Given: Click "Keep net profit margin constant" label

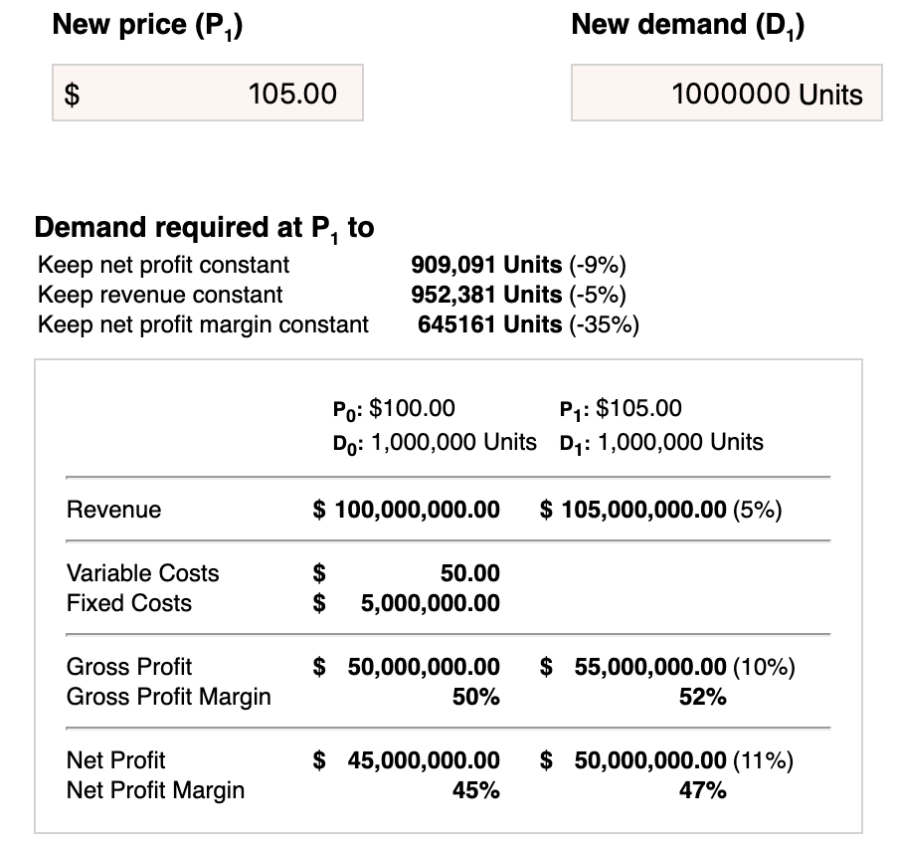Looking at the screenshot, I should [203, 324].
